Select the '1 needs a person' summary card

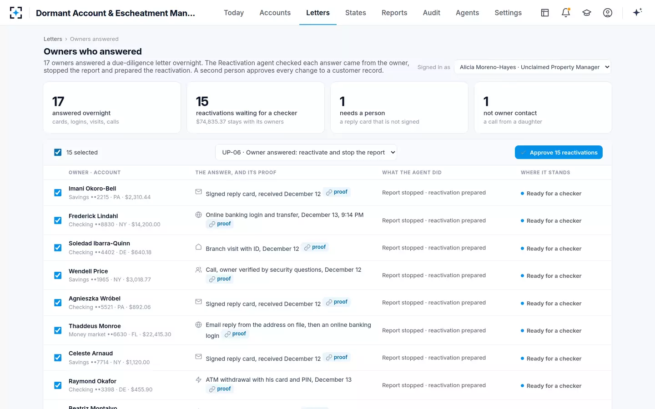click(399, 108)
